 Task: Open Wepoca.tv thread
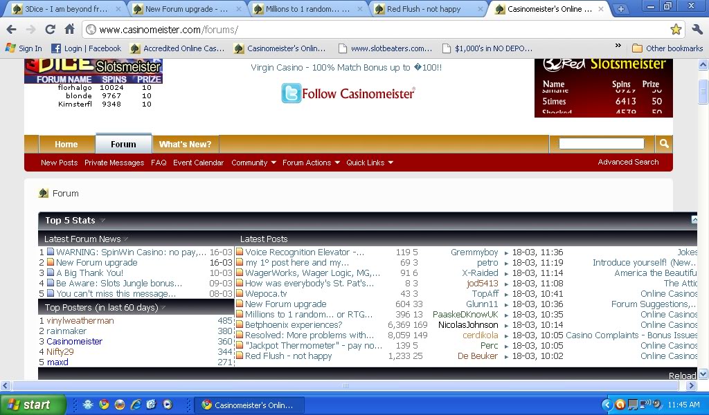266,293
